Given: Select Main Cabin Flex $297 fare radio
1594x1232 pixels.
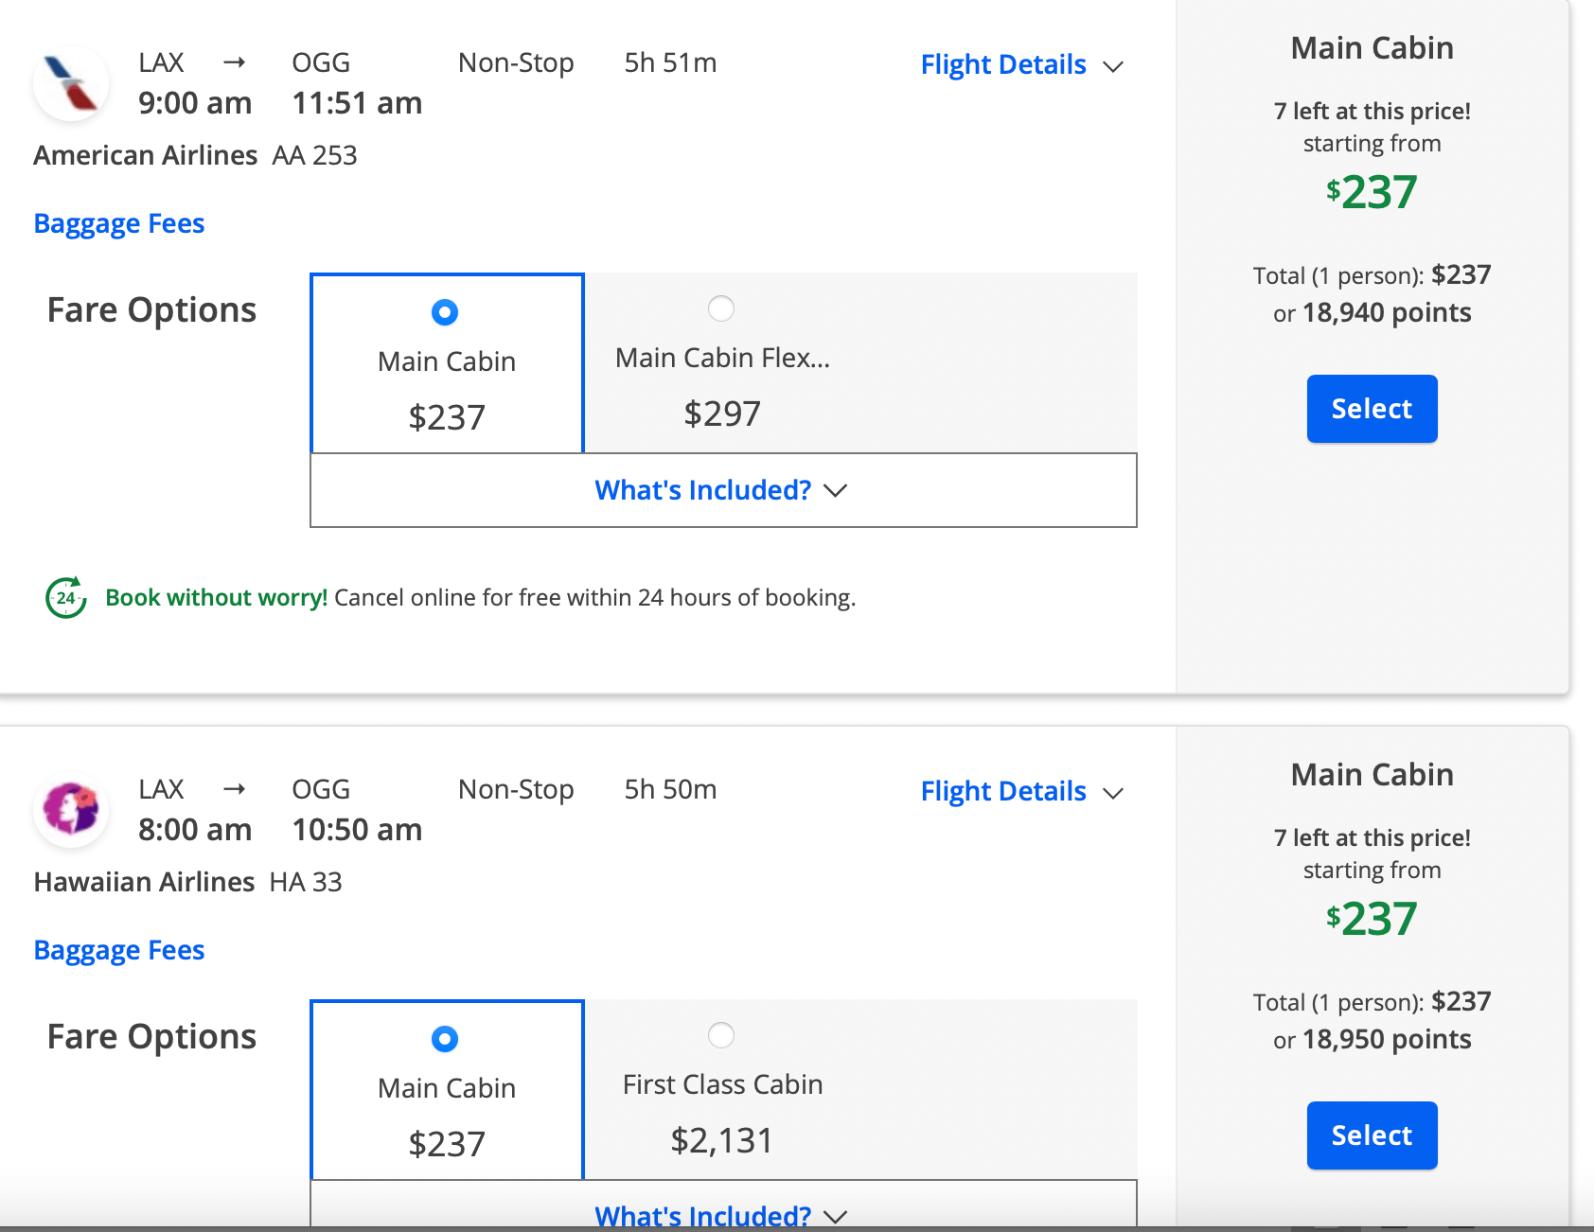Looking at the screenshot, I should pos(721,308).
